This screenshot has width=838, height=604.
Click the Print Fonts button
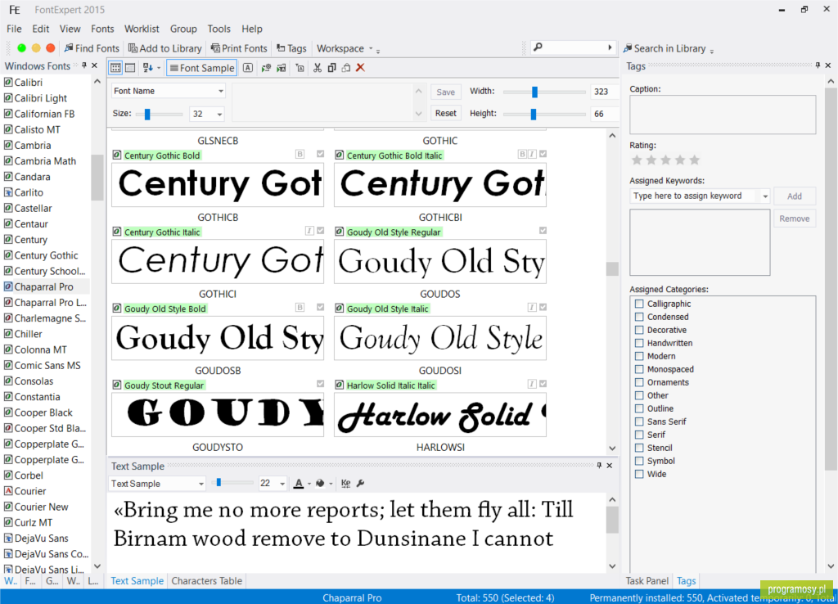pyautogui.click(x=239, y=48)
